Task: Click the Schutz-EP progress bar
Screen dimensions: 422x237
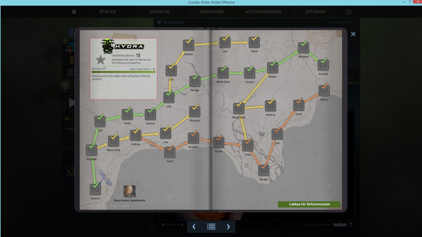Action: (123, 72)
